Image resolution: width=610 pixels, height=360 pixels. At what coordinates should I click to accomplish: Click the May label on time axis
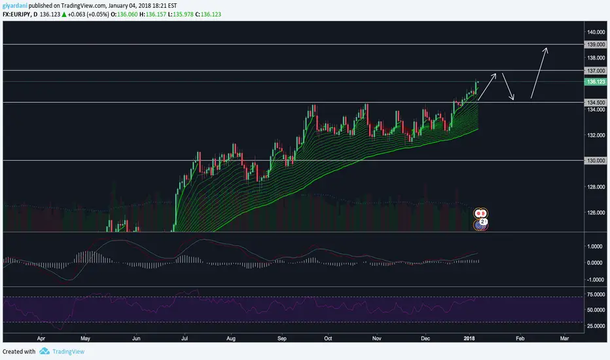tap(85, 338)
